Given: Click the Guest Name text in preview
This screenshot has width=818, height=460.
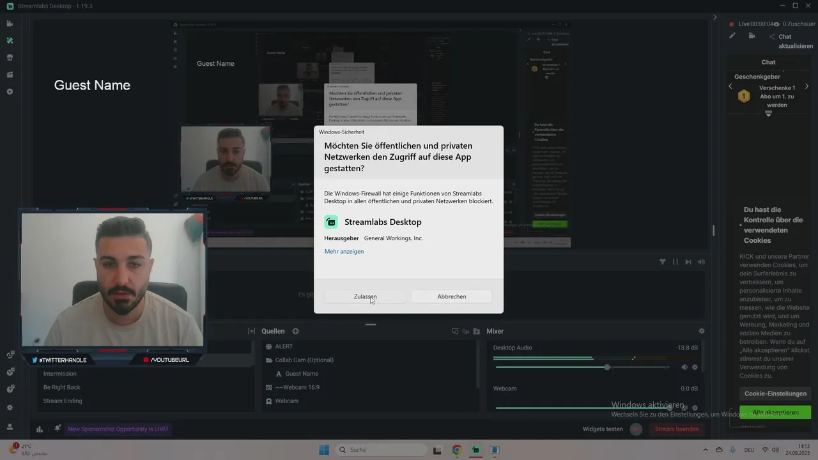Looking at the screenshot, I should click(92, 85).
